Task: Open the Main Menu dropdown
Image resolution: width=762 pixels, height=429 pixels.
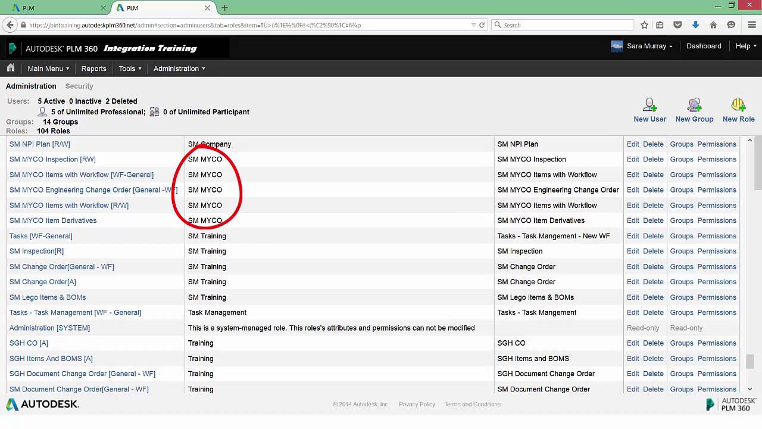Action: point(48,69)
